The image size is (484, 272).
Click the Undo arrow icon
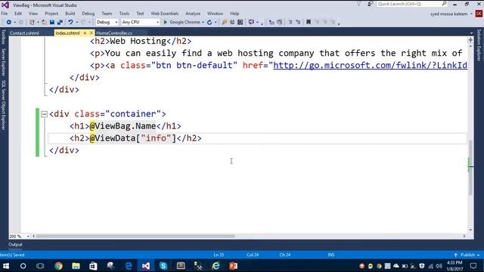pos(70,22)
